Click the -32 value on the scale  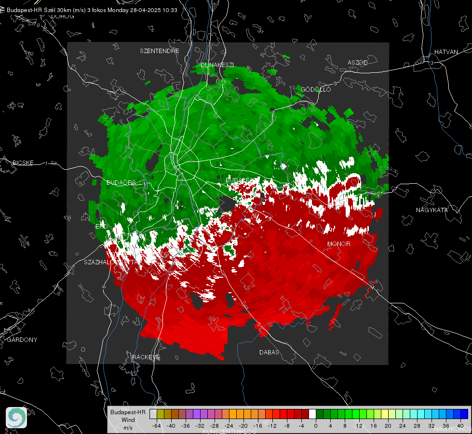[200, 426]
